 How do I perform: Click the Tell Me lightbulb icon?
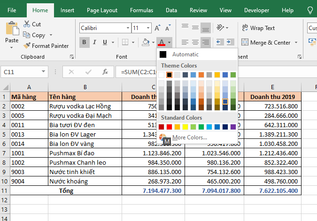pyautogui.click(x=310, y=10)
